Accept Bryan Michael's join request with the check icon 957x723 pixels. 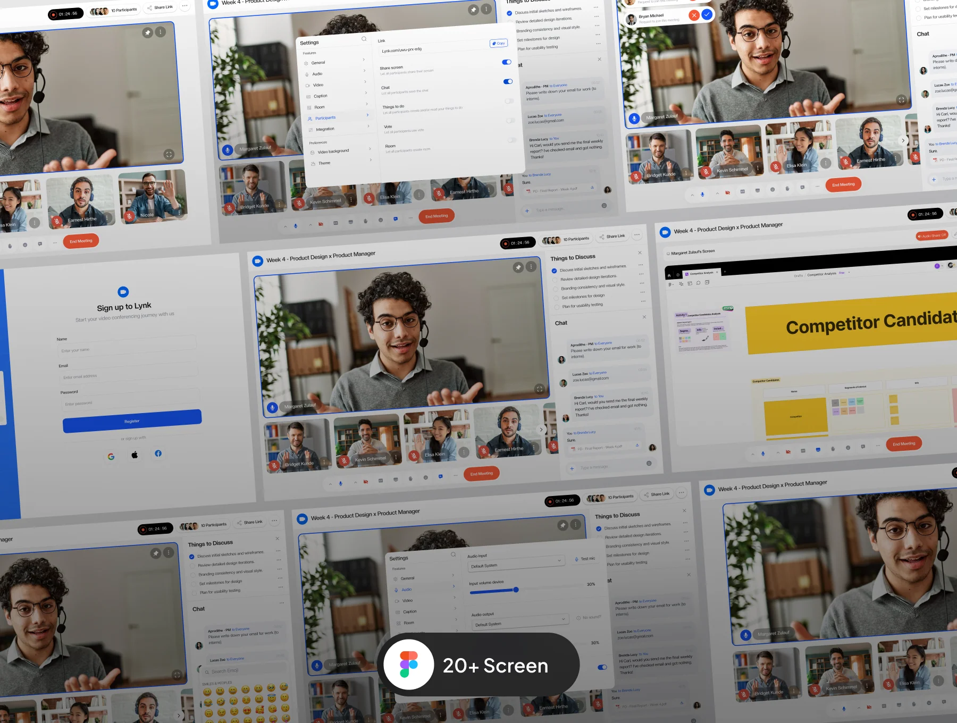[707, 14]
